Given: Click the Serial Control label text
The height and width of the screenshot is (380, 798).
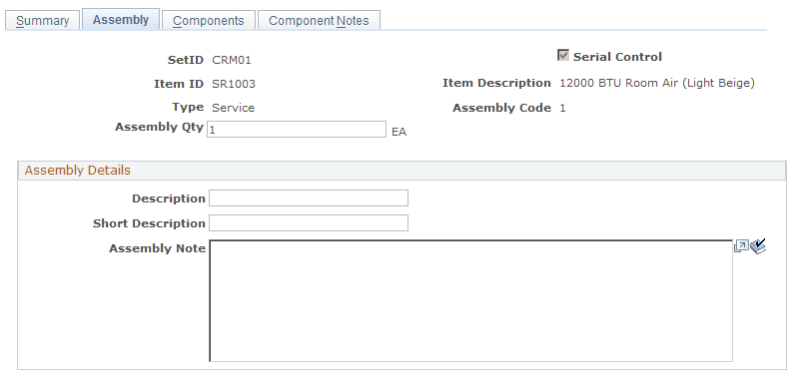Looking at the screenshot, I should tap(617, 57).
